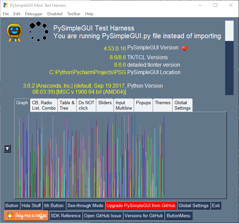Open the Global Settings tab
The width and height of the screenshot is (239, 223).
(182, 105)
